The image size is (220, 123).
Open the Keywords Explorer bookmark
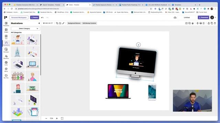(x=94, y=12)
